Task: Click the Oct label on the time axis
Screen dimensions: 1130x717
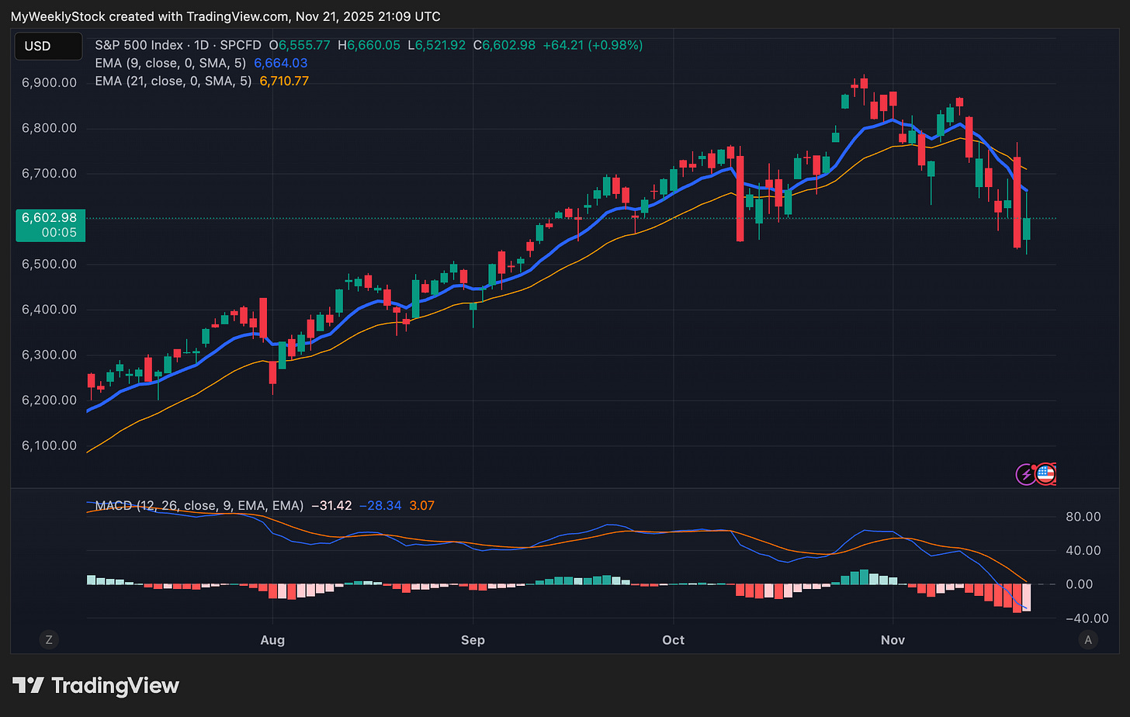Action: pyautogui.click(x=674, y=640)
